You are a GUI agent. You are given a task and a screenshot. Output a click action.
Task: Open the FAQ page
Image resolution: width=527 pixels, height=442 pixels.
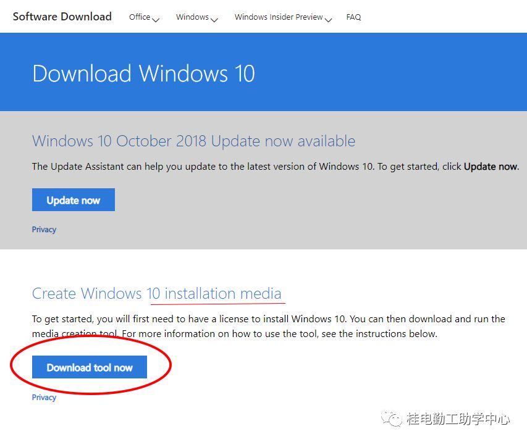coord(353,17)
